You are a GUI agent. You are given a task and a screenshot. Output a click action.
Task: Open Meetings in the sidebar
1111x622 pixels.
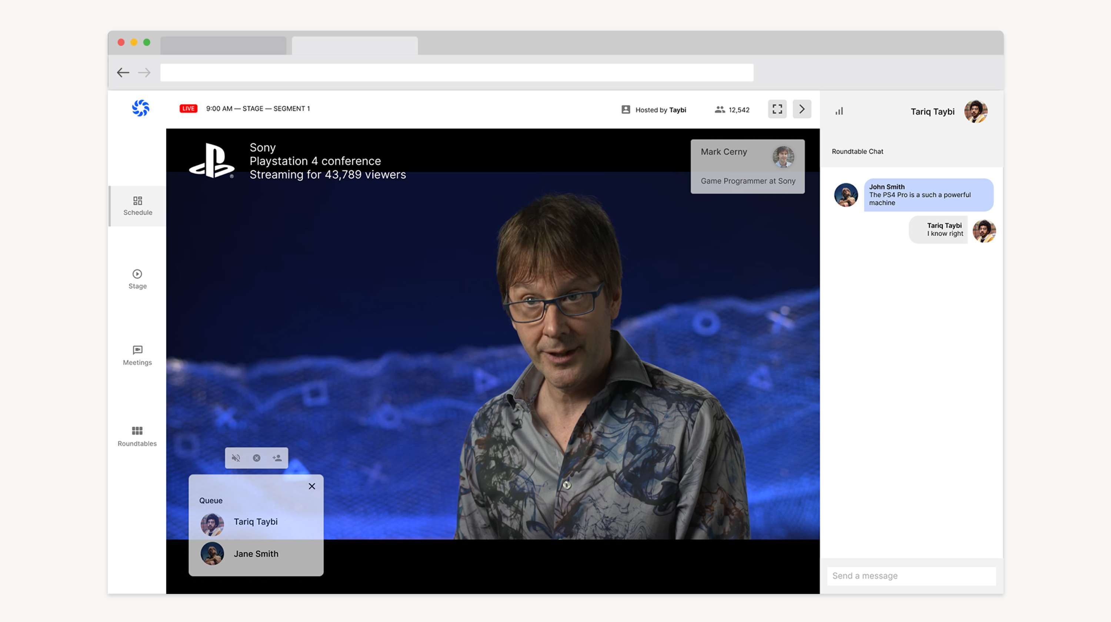click(138, 356)
